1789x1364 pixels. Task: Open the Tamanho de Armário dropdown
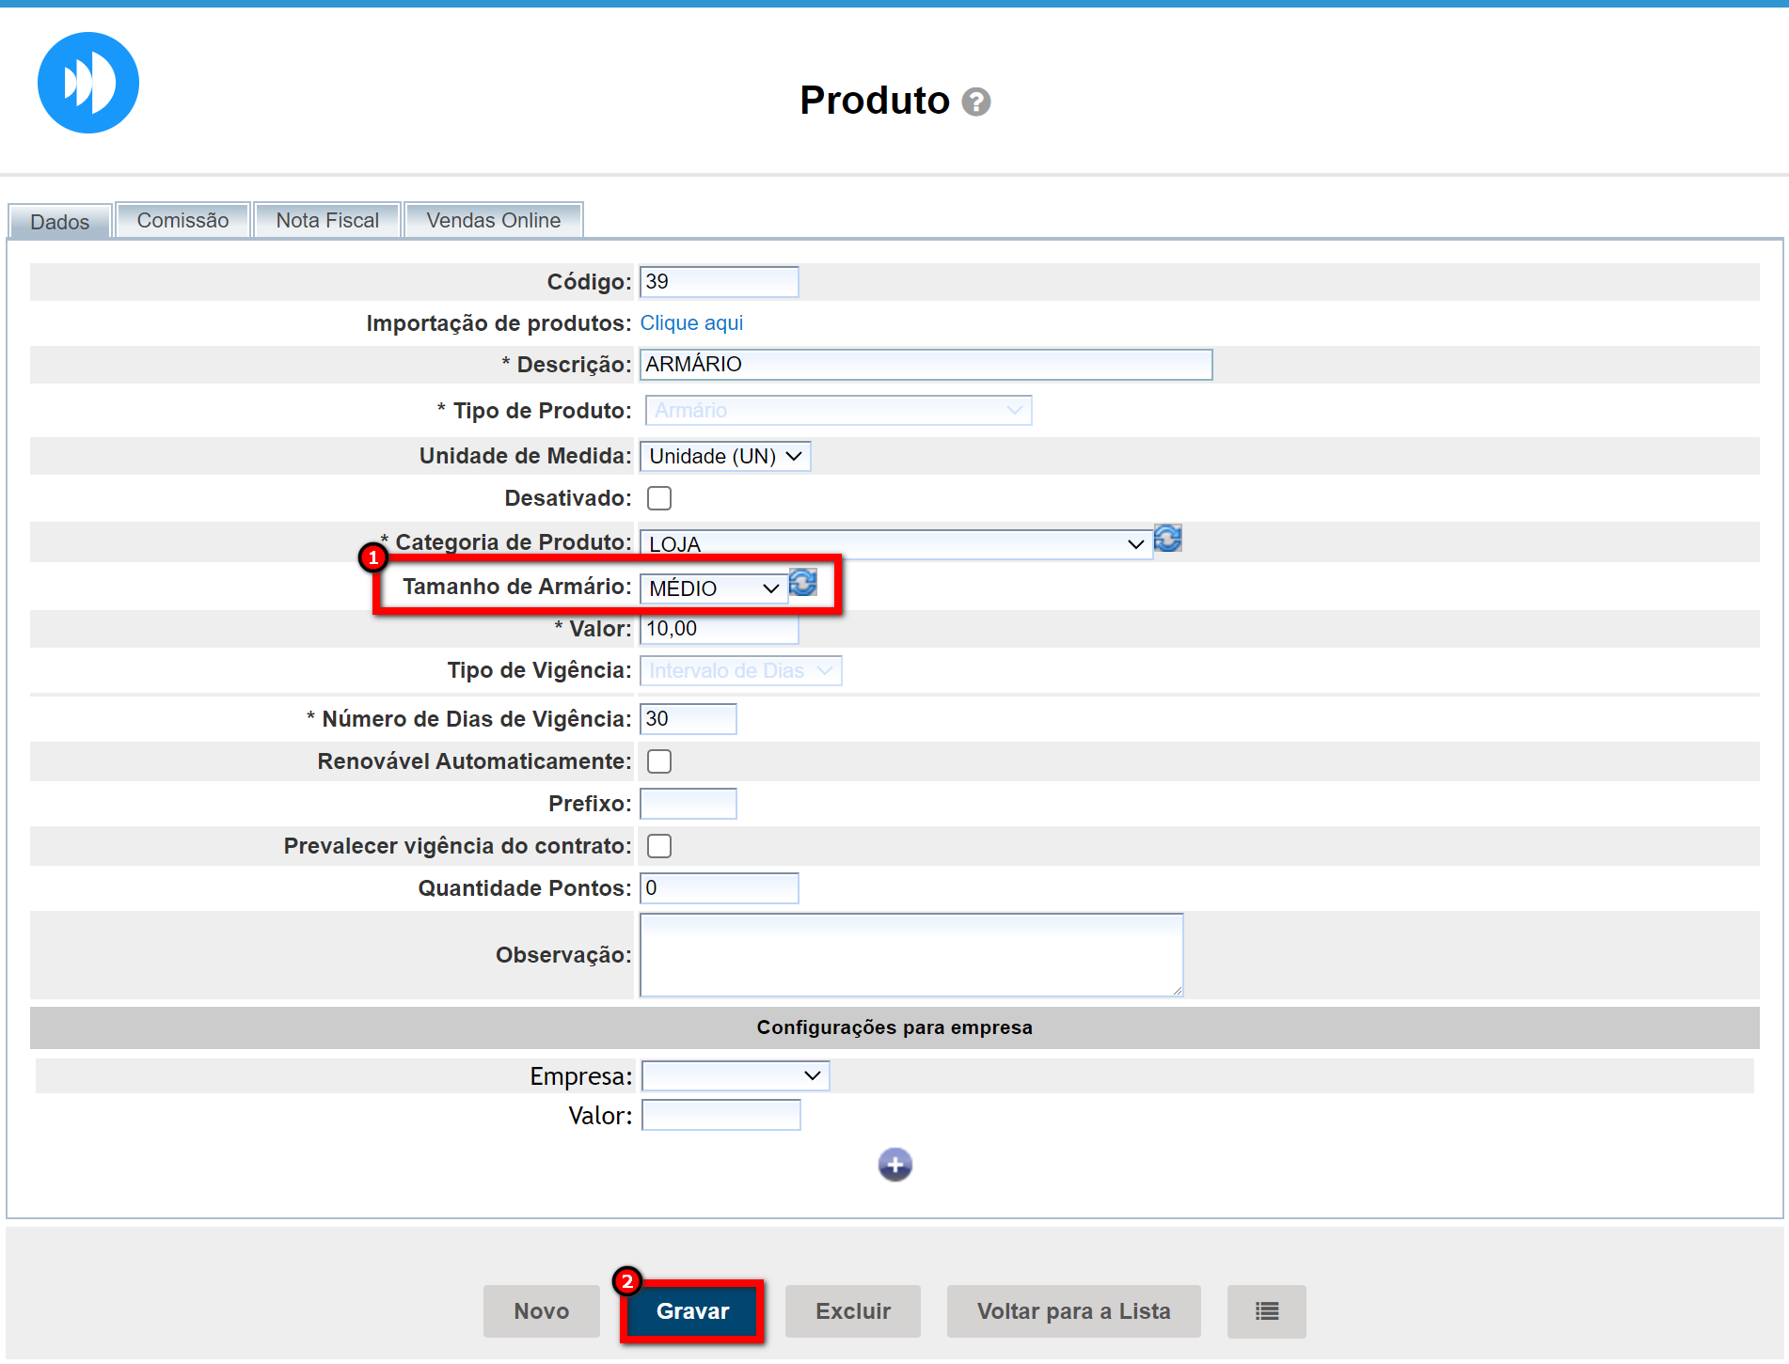coord(714,588)
